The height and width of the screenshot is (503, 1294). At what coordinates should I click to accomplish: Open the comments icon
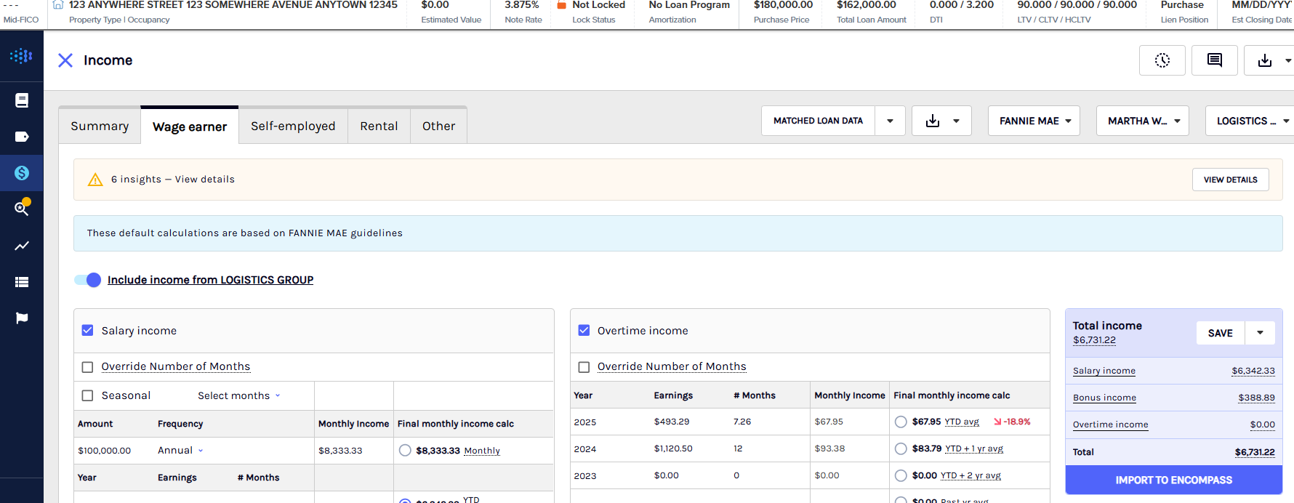click(x=1214, y=60)
